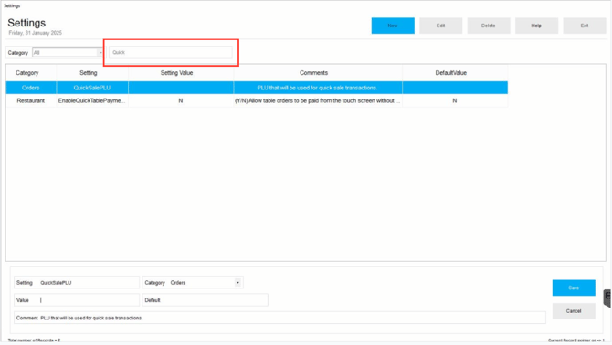This screenshot has height=345, width=612.
Task: Cancel the current edit
Action: [574, 311]
